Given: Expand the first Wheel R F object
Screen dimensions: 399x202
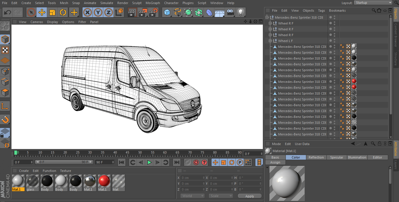Looking at the screenshot, I should [270, 23].
